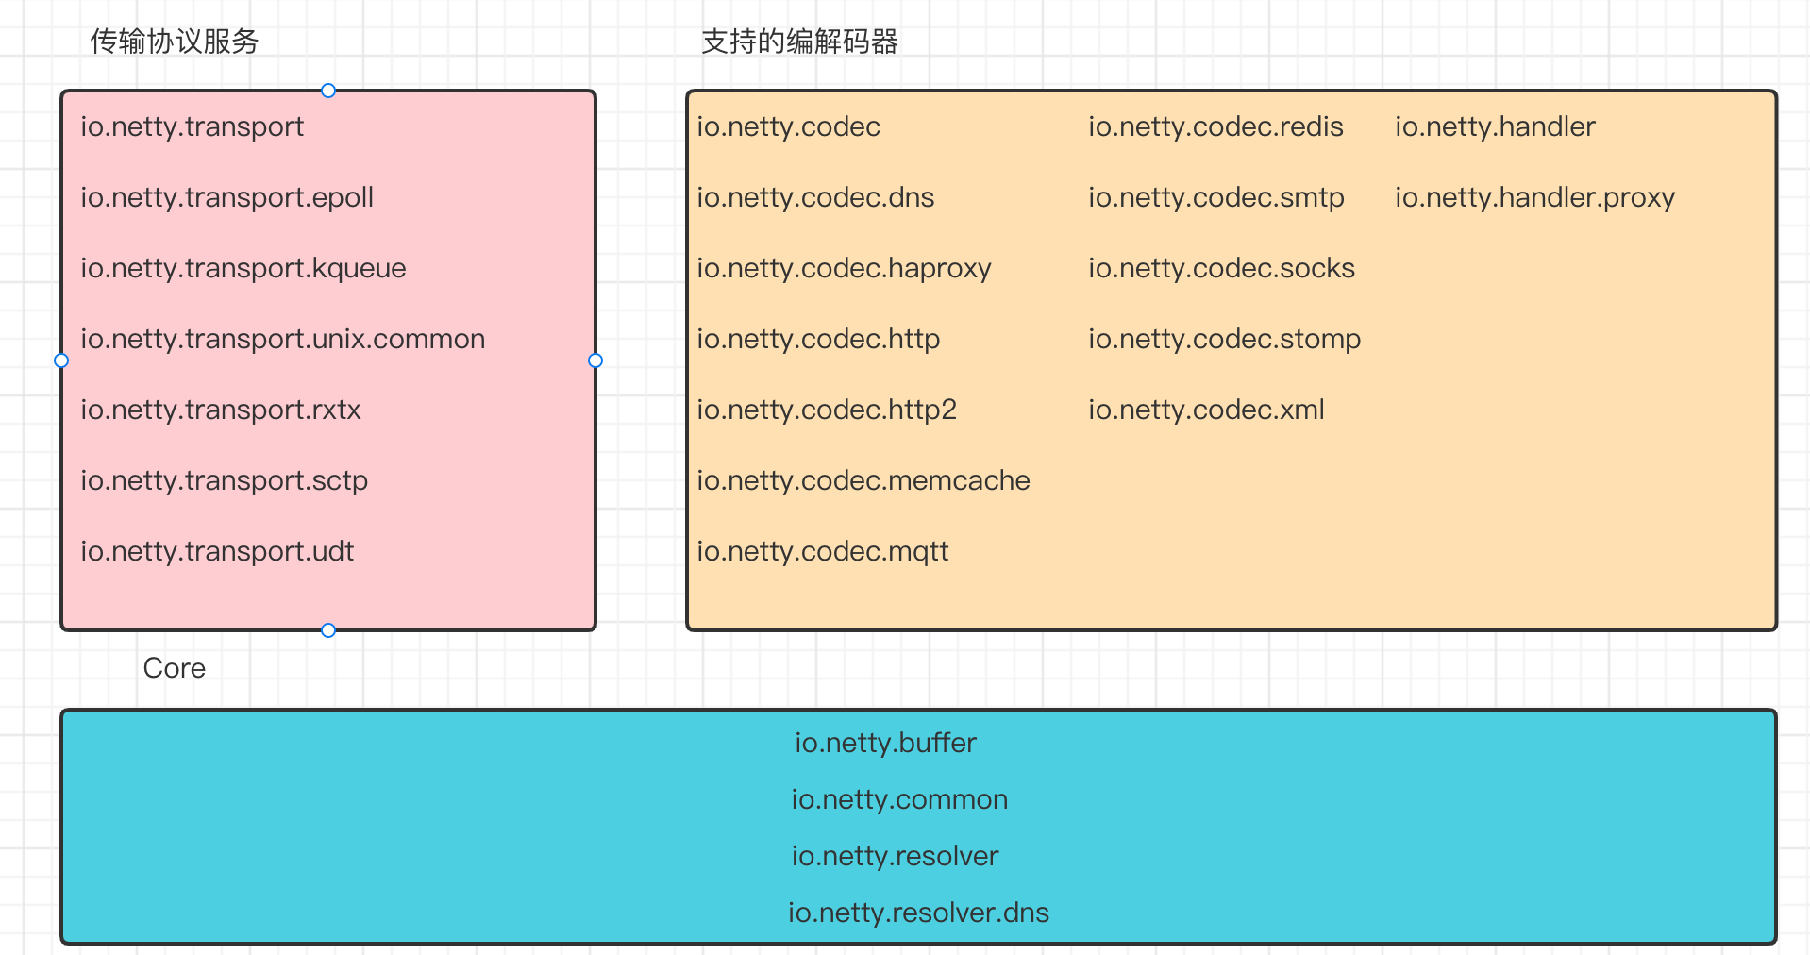Select the io.netty.transport.kqueue text
The height and width of the screenshot is (955, 1810).
(x=243, y=268)
